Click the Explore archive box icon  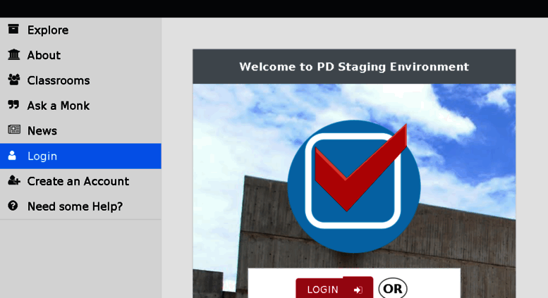coord(13,30)
